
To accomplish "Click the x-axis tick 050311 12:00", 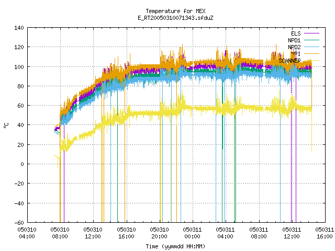I will (x=292, y=233).
